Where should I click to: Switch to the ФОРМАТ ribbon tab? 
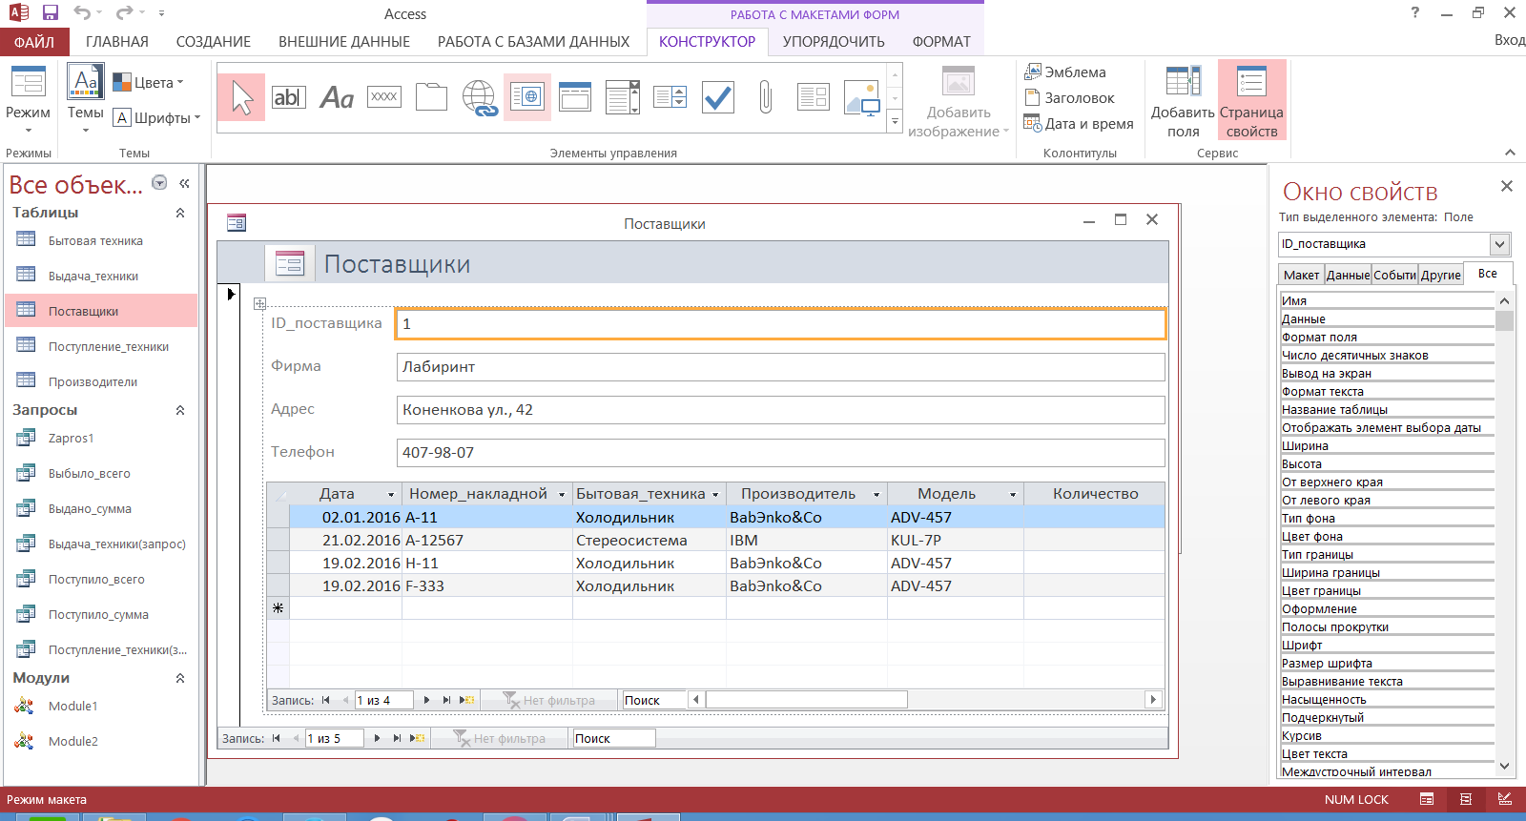click(x=941, y=42)
